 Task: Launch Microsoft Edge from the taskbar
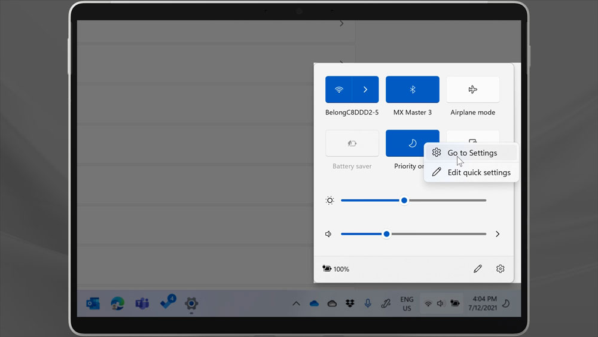tap(117, 303)
